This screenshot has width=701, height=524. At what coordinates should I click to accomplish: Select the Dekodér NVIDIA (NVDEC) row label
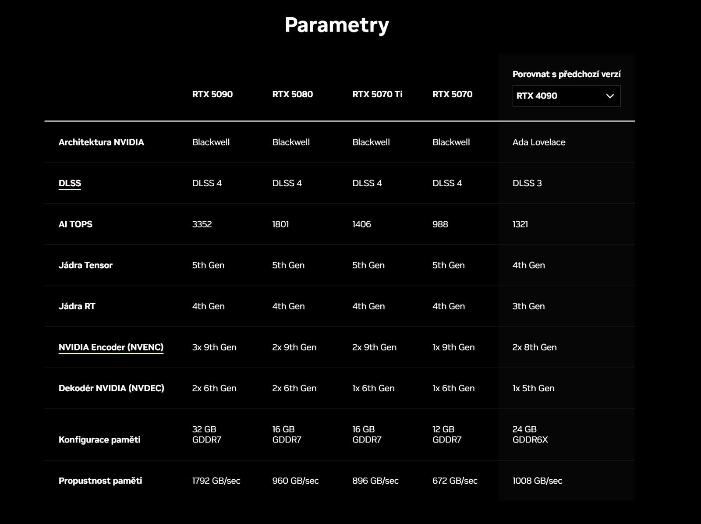[x=112, y=388]
